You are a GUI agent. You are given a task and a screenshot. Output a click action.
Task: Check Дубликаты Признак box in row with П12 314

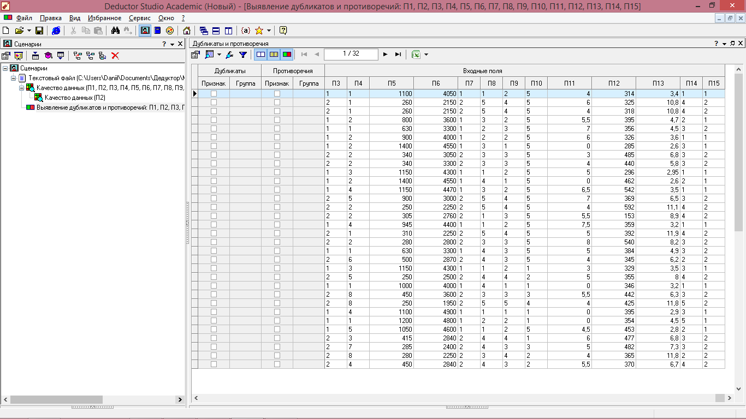(214, 94)
